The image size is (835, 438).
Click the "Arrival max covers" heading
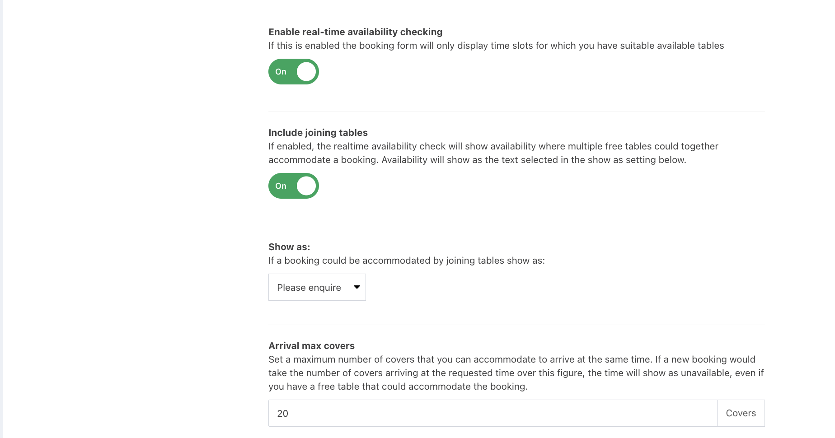pyautogui.click(x=311, y=346)
